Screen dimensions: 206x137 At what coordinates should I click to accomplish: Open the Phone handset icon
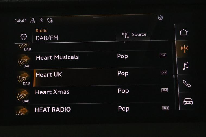187,83
